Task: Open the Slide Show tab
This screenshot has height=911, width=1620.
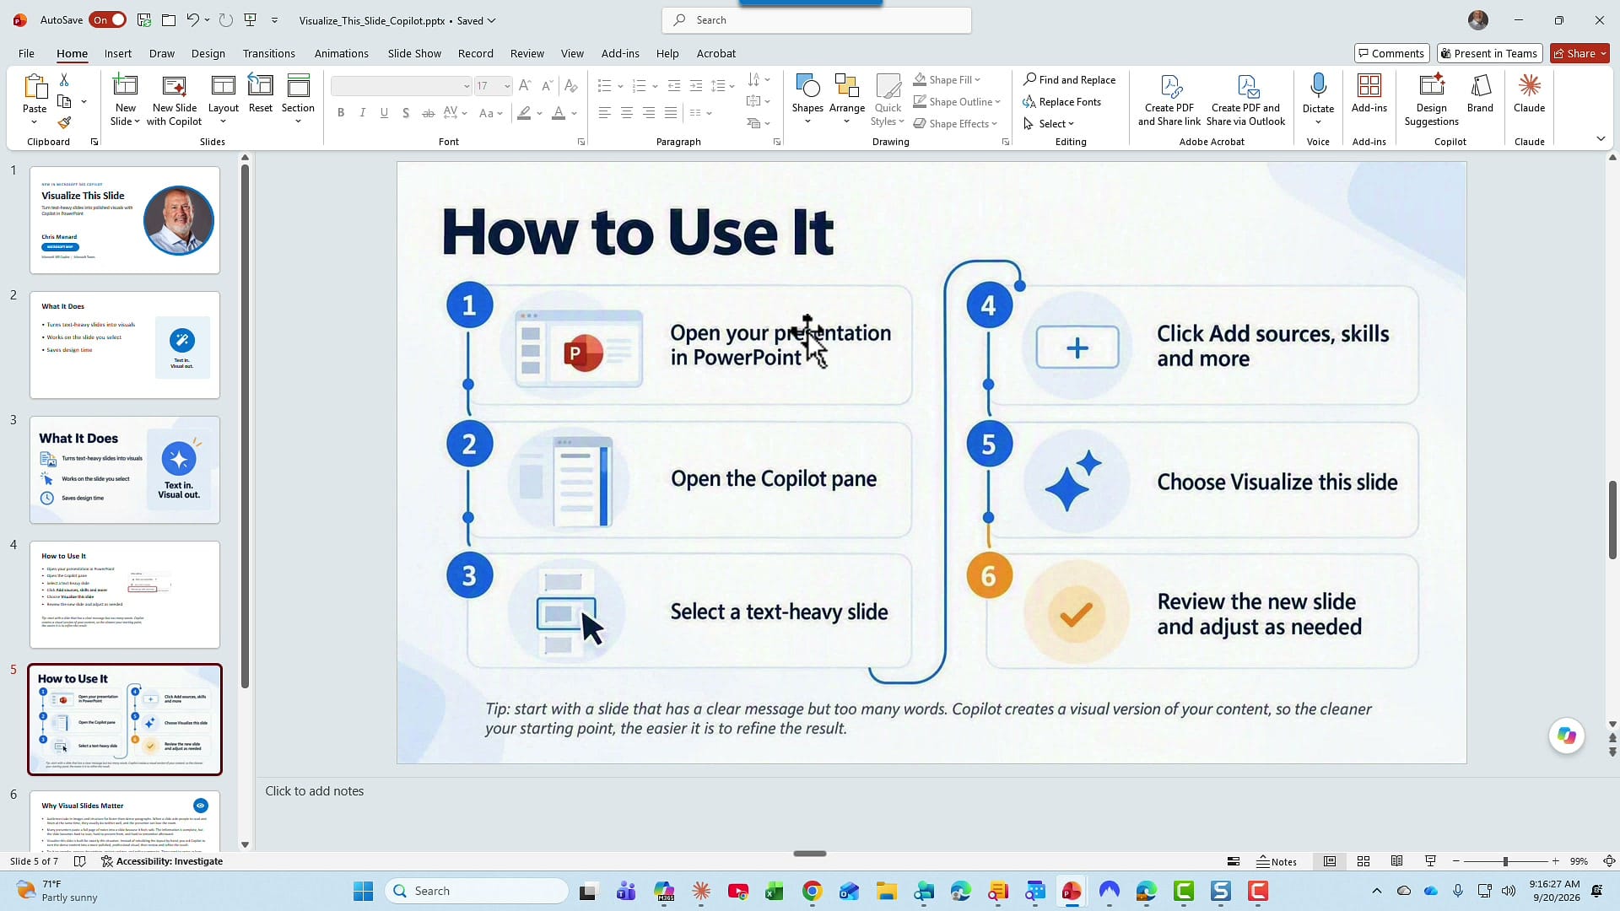Action: (414, 53)
